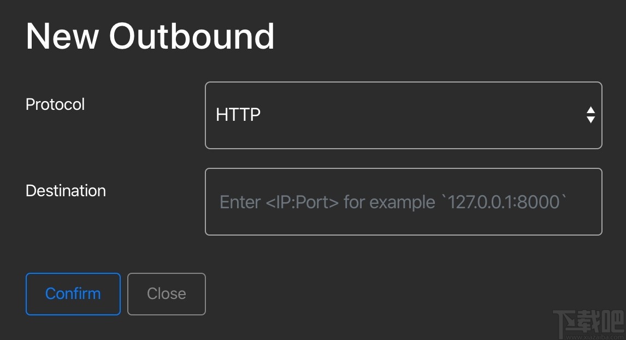Click the New Outbound heading
The height and width of the screenshot is (340, 626).
150,36
